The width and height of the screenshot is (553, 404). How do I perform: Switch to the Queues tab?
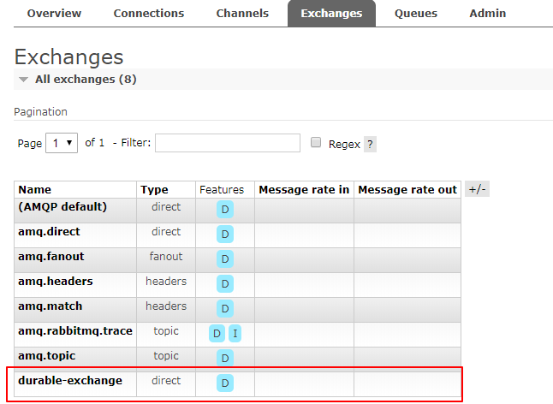[x=416, y=14]
